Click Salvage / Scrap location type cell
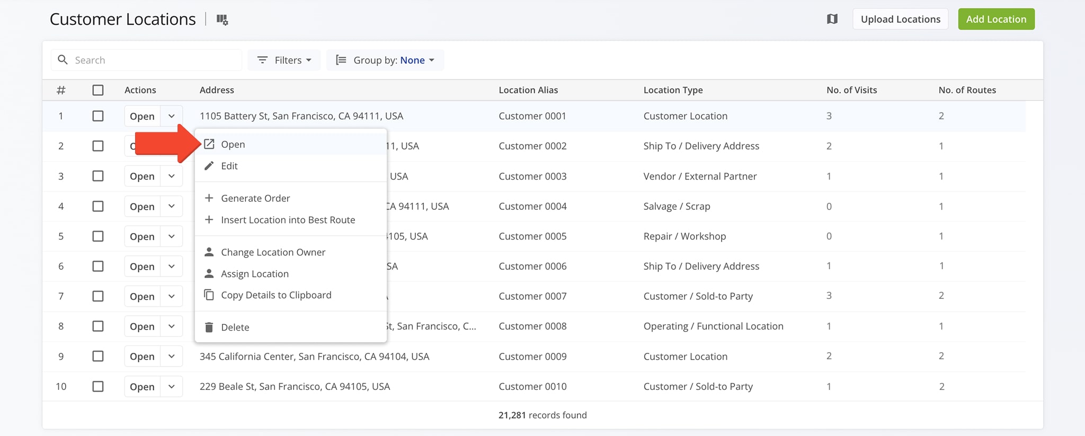This screenshot has width=1085, height=436. coord(677,206)
